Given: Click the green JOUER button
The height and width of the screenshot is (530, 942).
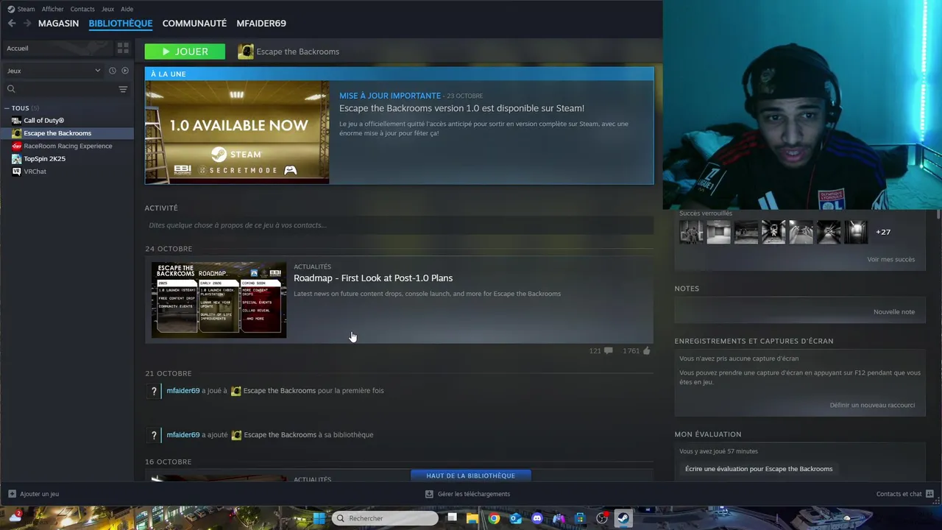Looking at the screenshot, I should click(185, 52).
